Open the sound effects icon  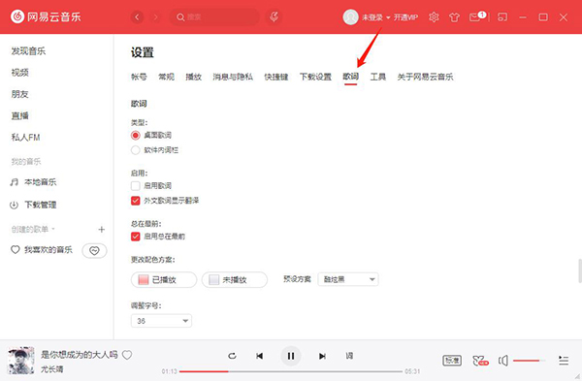coord(480,361)
